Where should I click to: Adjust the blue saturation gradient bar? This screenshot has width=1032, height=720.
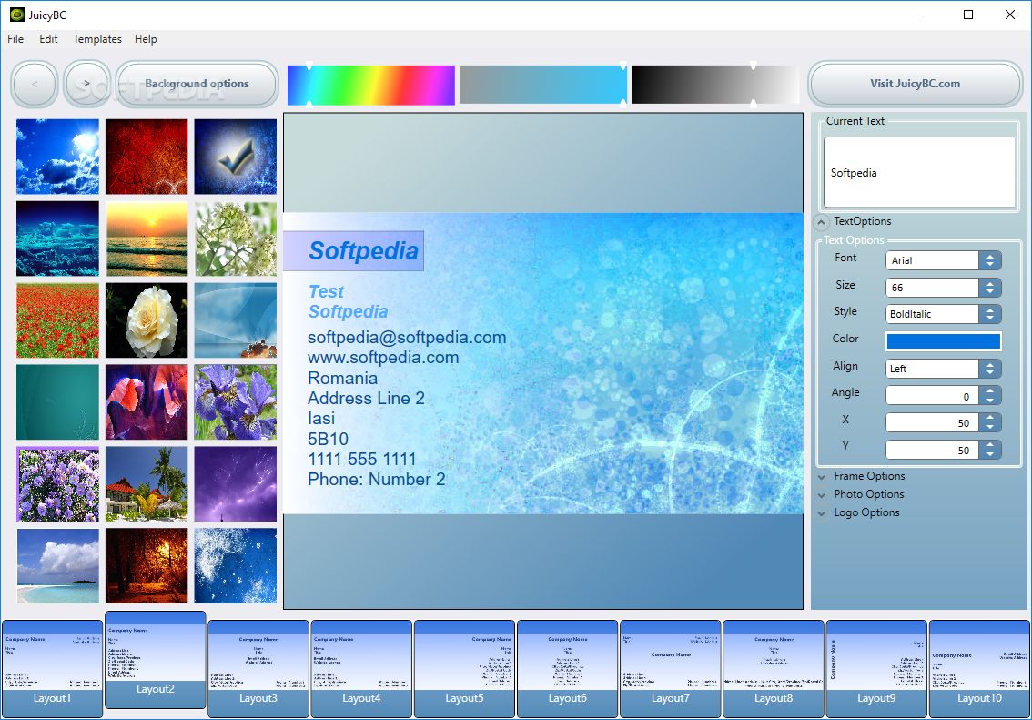coord(543,85)
